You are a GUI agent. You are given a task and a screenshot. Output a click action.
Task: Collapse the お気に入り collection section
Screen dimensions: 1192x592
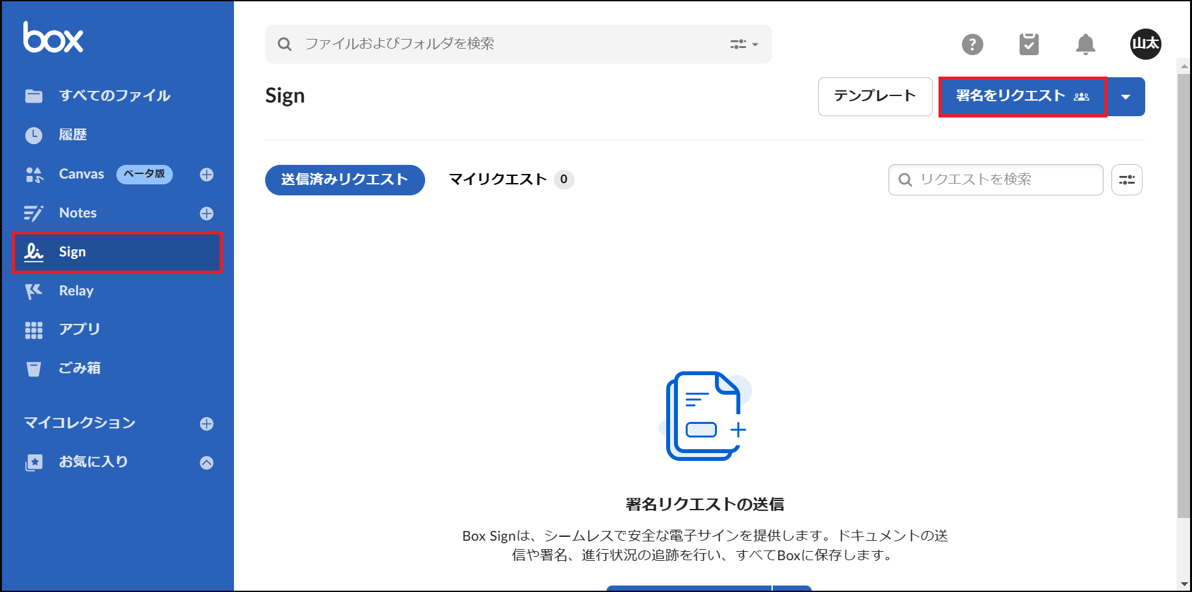point(207,462)
